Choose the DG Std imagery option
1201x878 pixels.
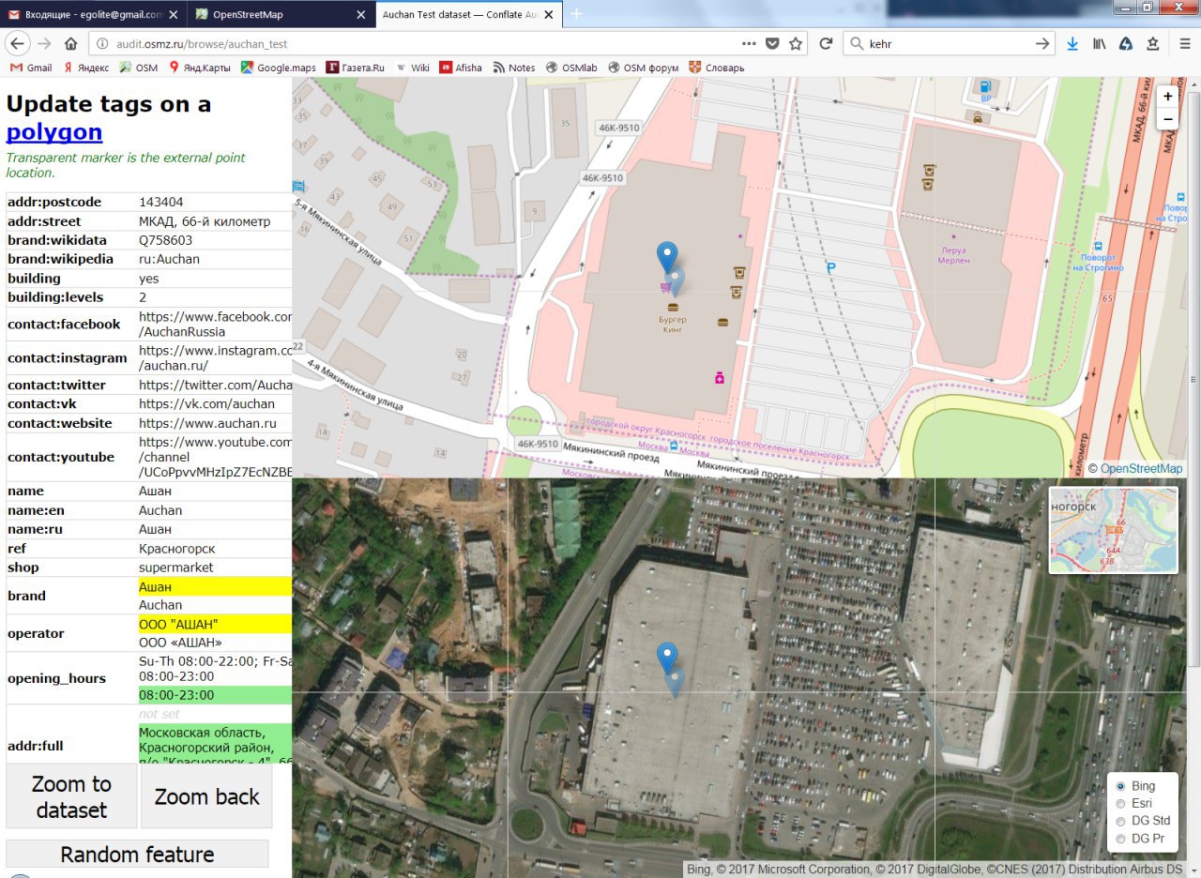1119,821
